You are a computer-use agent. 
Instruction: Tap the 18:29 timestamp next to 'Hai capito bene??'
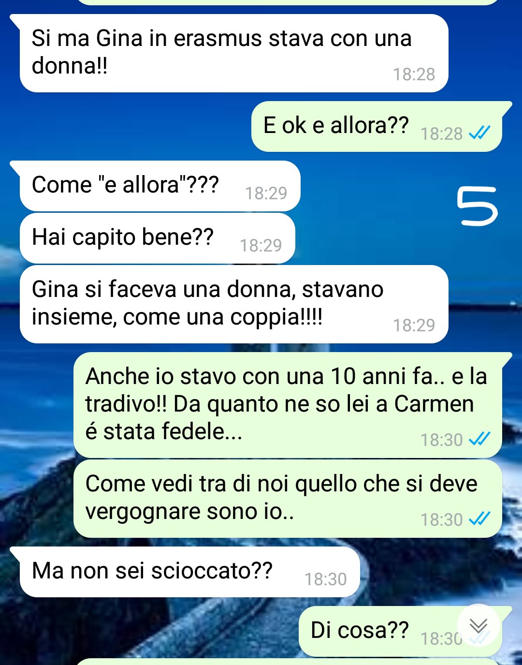point(261,246)
